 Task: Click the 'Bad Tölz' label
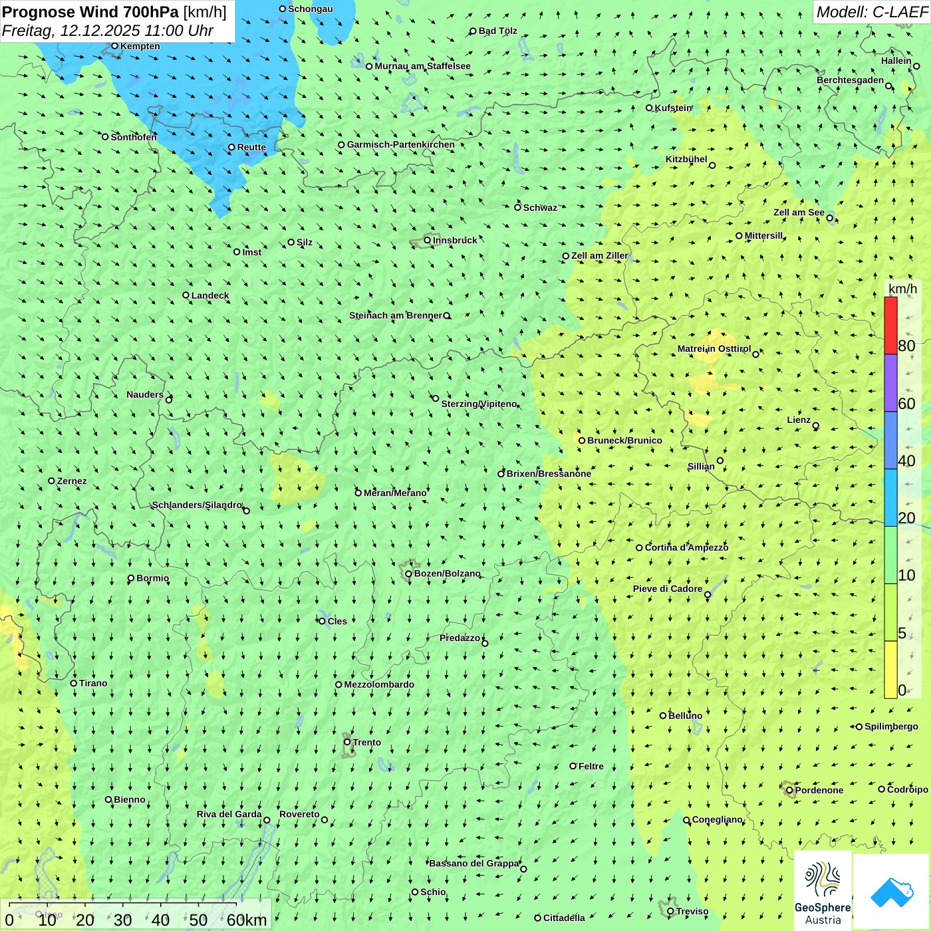point(498,31)
